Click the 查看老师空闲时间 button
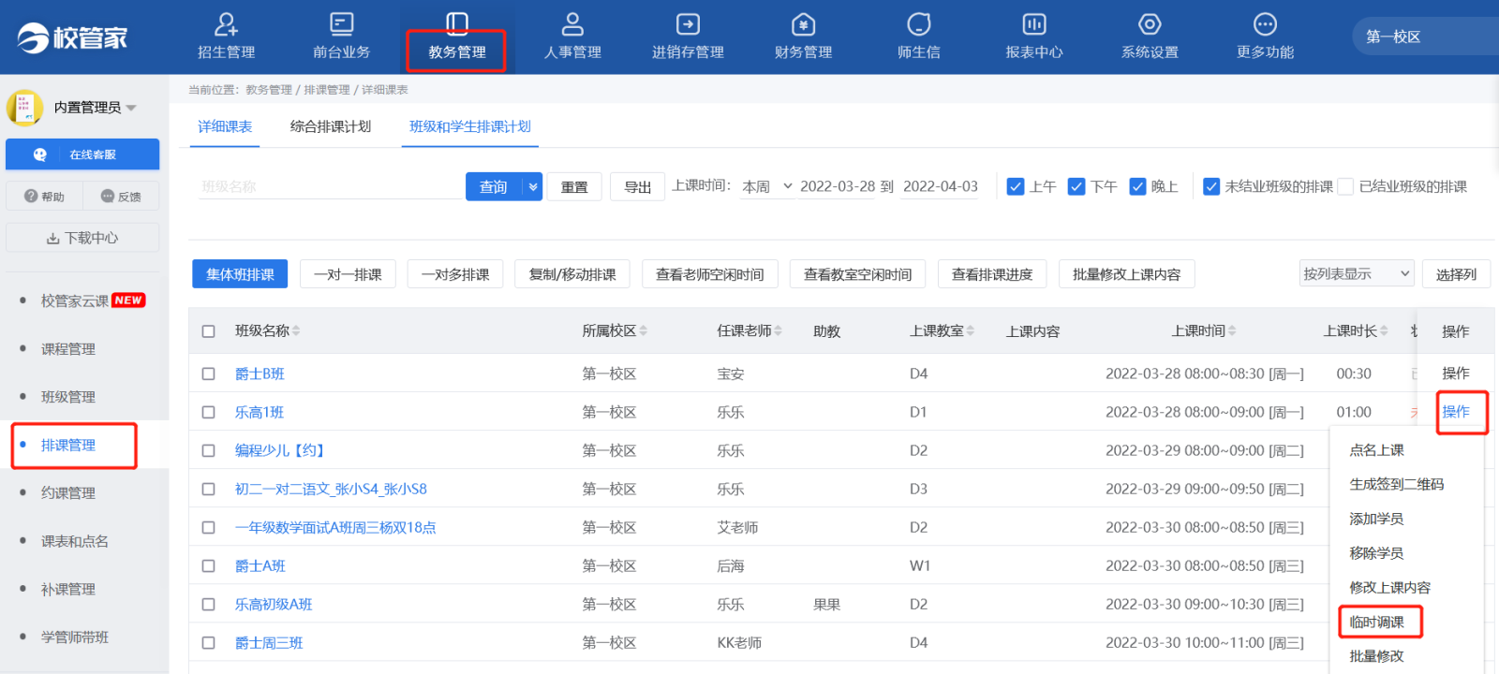1499x674 pixels. click(x=710, y=274)
